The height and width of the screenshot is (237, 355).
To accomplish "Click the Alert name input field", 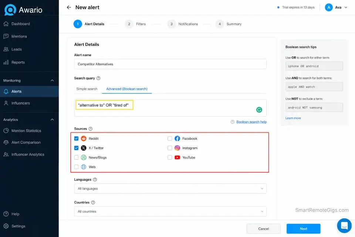I will point(170,64).
